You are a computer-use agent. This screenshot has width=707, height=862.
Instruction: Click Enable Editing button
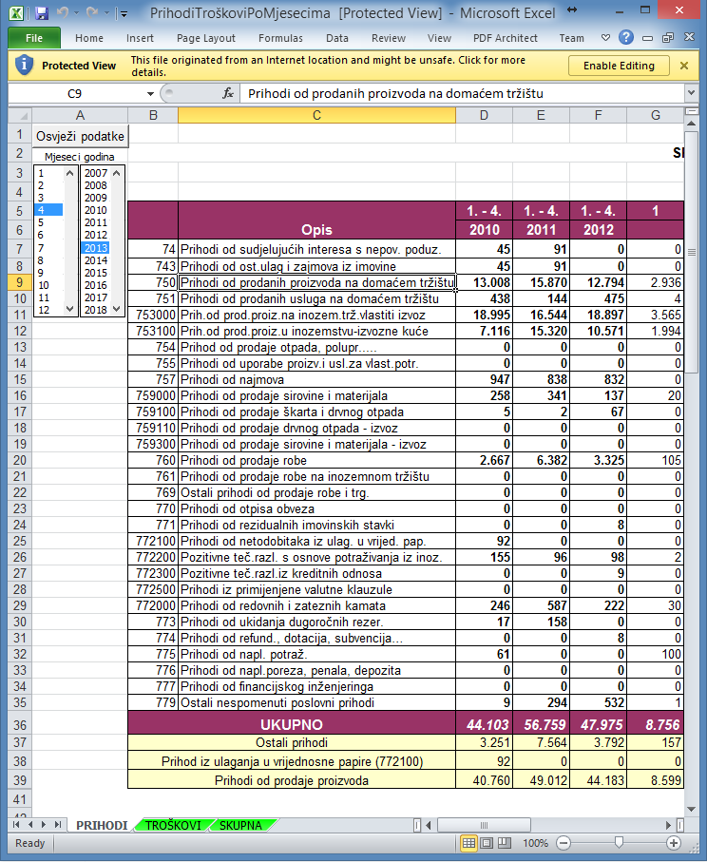pyautogui.click(x=619, y=66)
